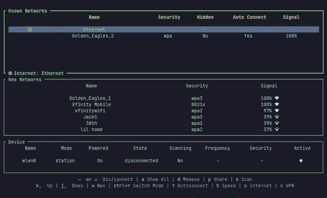The width and height of the screenshot is (327, 198).
Task: Click the Hidden value No for Golden_Eagles_2
Action: 205,36
